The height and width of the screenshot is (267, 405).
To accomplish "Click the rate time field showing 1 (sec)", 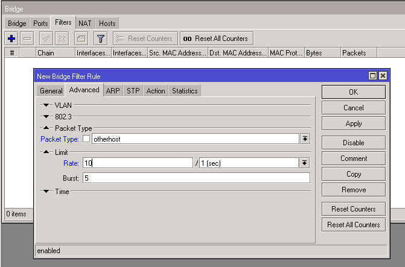I will coord(249,163).
